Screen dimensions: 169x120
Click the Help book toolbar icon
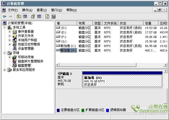(33, 16)
